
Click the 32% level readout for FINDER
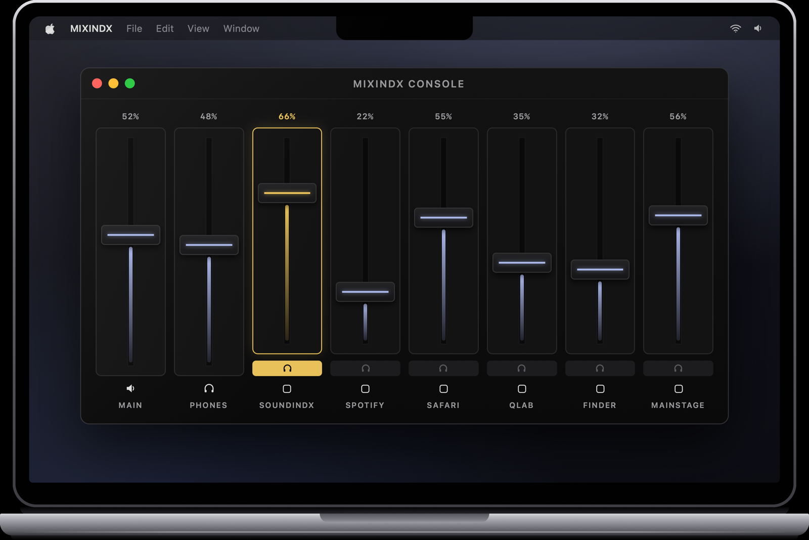(600, 116)
